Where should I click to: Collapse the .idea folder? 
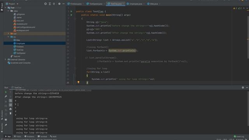coord(8,11)
